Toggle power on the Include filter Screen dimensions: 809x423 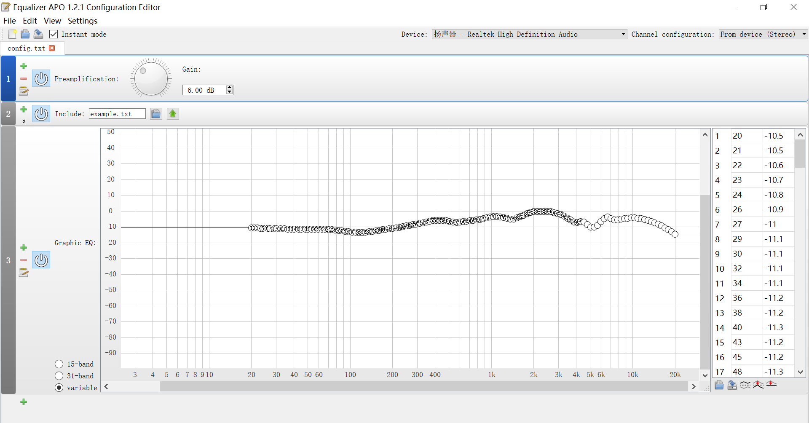pyautogui.click(x=41, y=114)
